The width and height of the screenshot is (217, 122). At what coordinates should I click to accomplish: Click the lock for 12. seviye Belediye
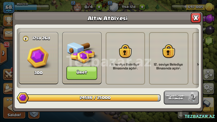[168, 51]
